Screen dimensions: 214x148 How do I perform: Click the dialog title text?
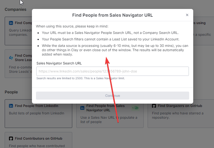[112, 15]
